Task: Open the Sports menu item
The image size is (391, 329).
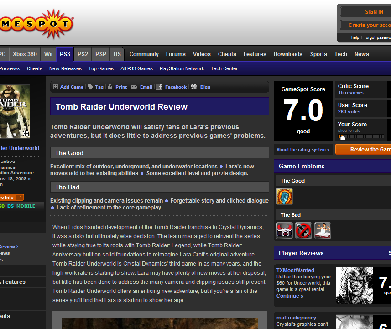Action: click(x=318, y=54)
